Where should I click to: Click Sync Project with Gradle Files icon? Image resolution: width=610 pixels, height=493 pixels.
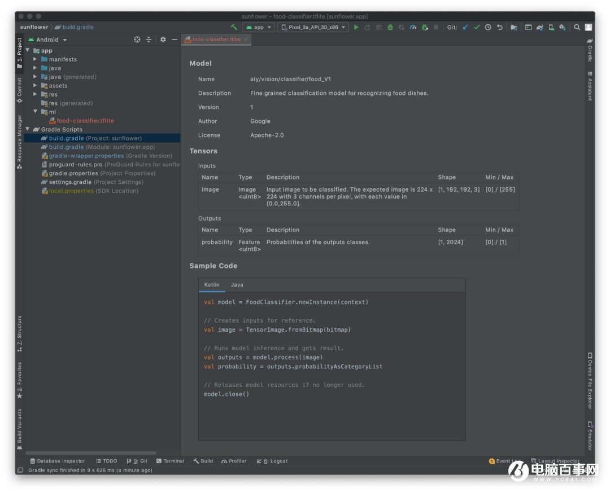pyautogui.click(x=539, y=27)
